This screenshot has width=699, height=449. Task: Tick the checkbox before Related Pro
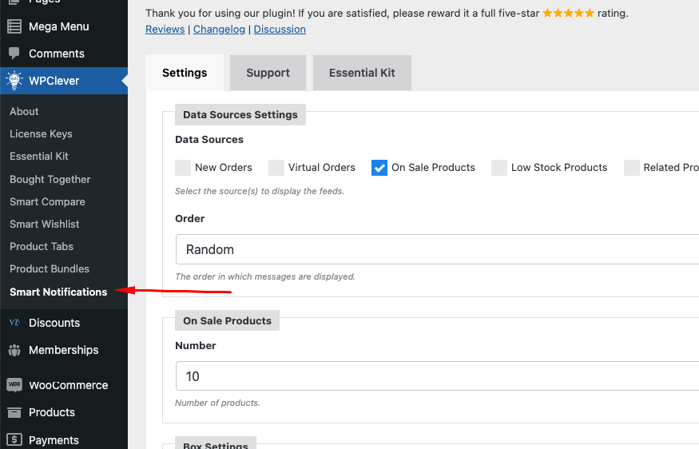pyautogui.click(x=632, y=168)
